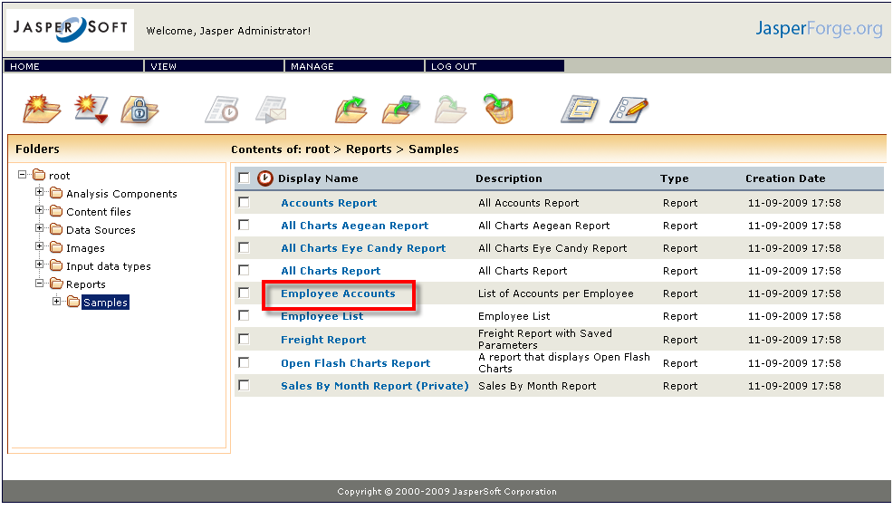Check the Freight Report checkbox
Screen dimensions: 893x510
[x=244, y=339]
